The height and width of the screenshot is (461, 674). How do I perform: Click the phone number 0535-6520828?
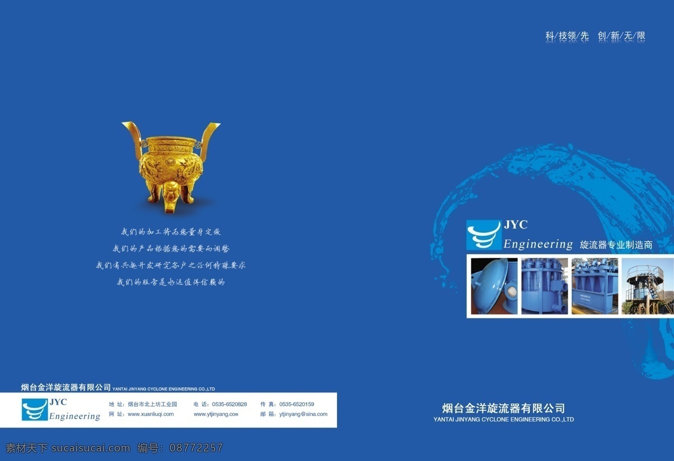coord(229,404)
